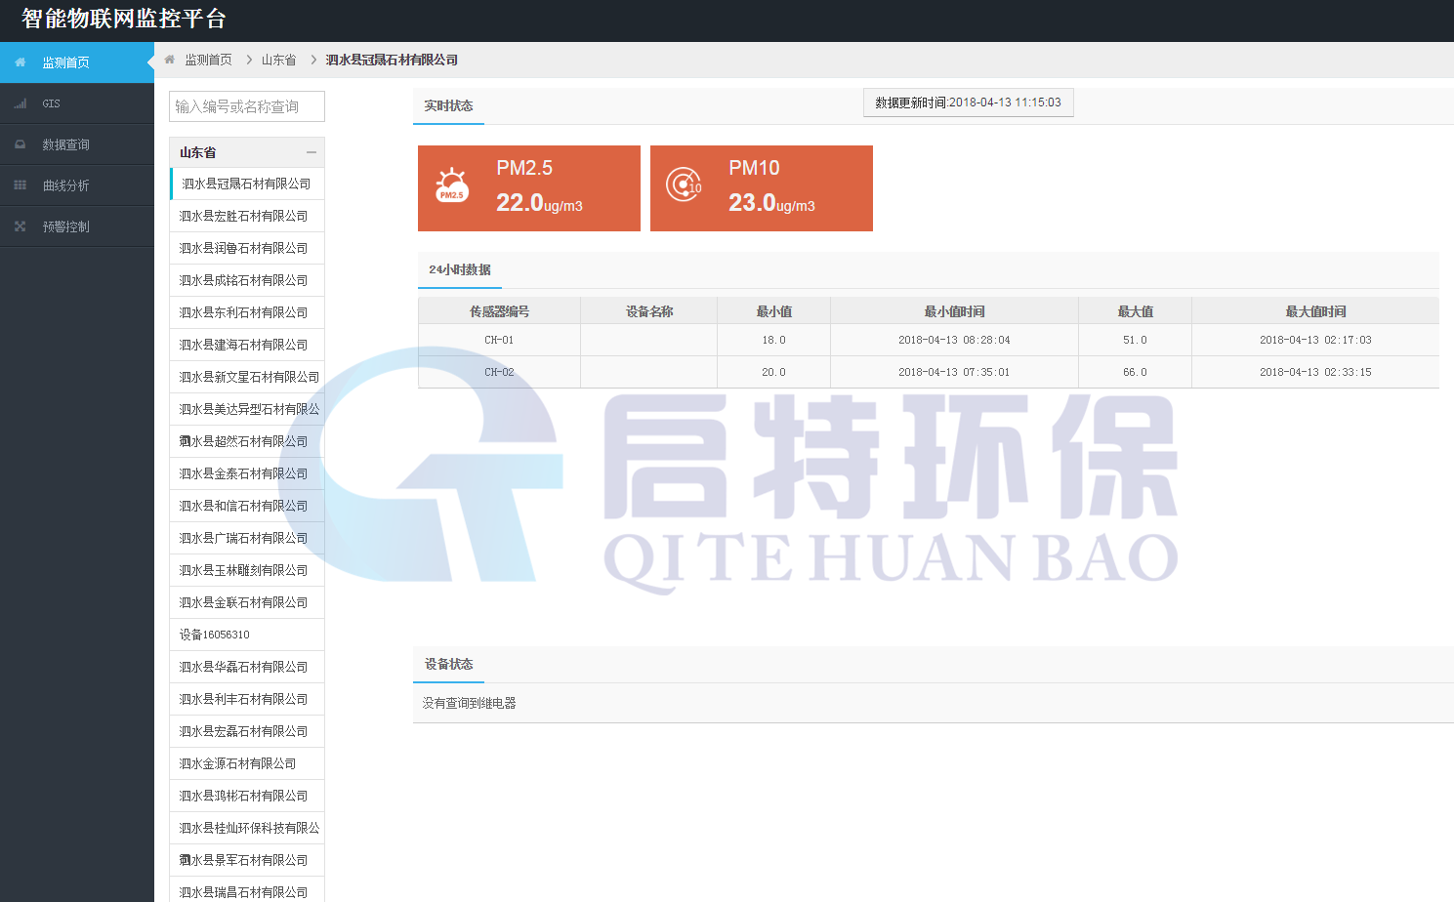Viewport: 1454px width, 902px height.
Task: Click the CH-02 sensor cell
Action: pos(499,372)
